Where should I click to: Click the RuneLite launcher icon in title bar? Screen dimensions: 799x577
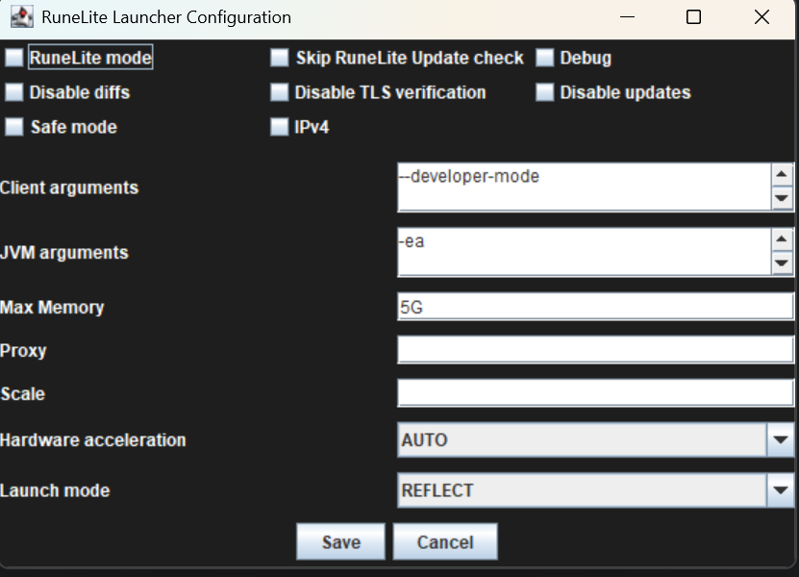[22, 16]
